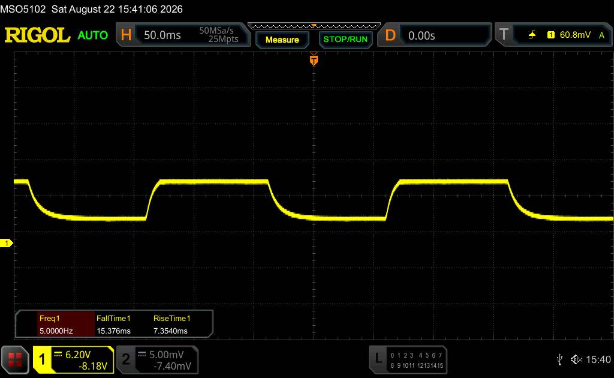Click the channel 1 ground level marker
The width and height of the screenshot is (614, 378).
pos(6,243)
